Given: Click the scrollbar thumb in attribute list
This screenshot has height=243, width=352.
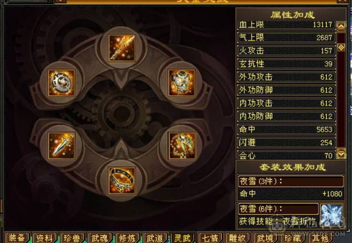Looking at the screenshot, I should point(341,48).
